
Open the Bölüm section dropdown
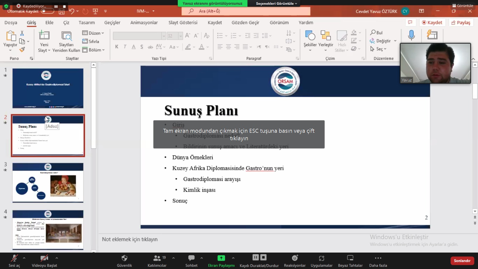click(x=94, y=50)
